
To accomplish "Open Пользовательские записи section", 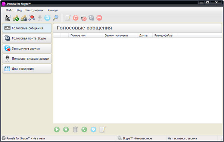I will (x=27, y=59).
